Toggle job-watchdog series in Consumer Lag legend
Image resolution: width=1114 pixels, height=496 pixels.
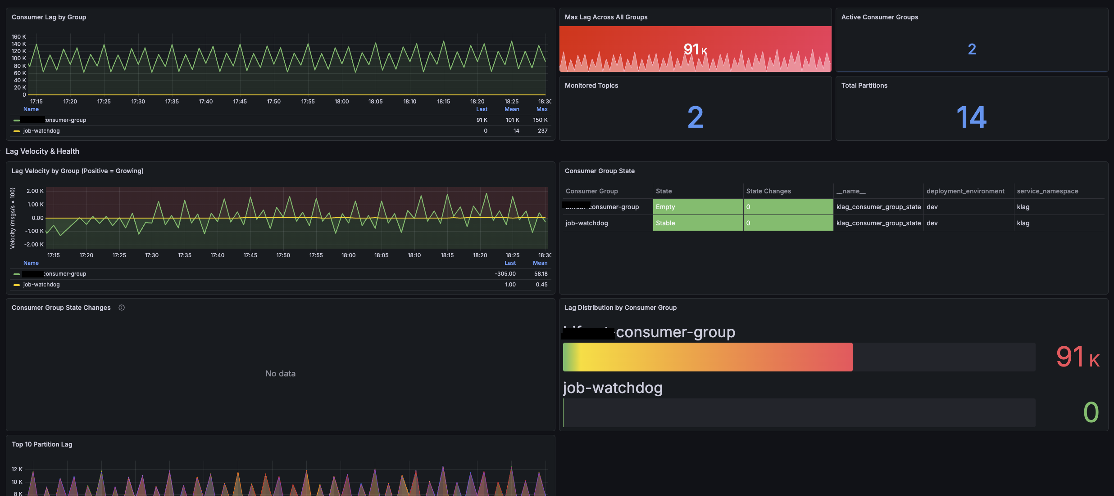click(41, 131)
